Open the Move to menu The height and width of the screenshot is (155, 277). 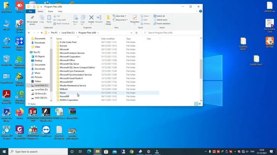75,20
